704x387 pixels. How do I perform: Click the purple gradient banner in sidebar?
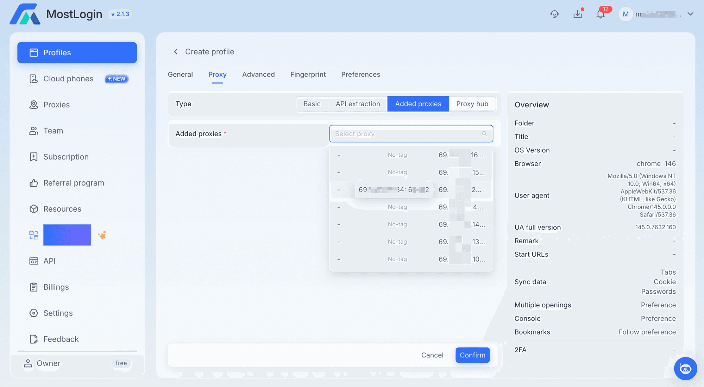(67, 235)
